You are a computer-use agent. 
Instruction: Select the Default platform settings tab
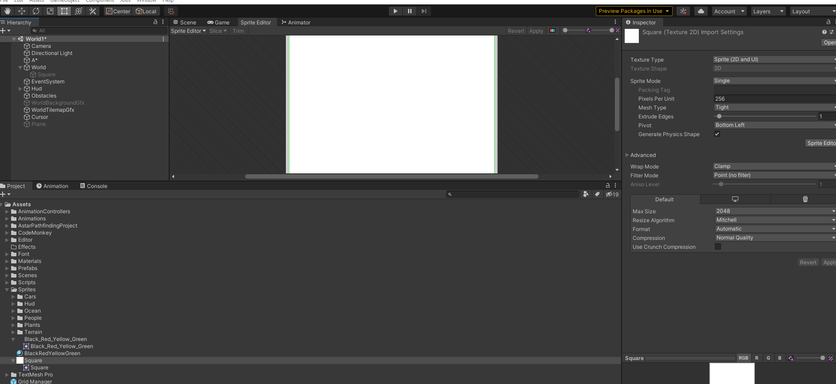pyautogui.click(x=665, y=199)
